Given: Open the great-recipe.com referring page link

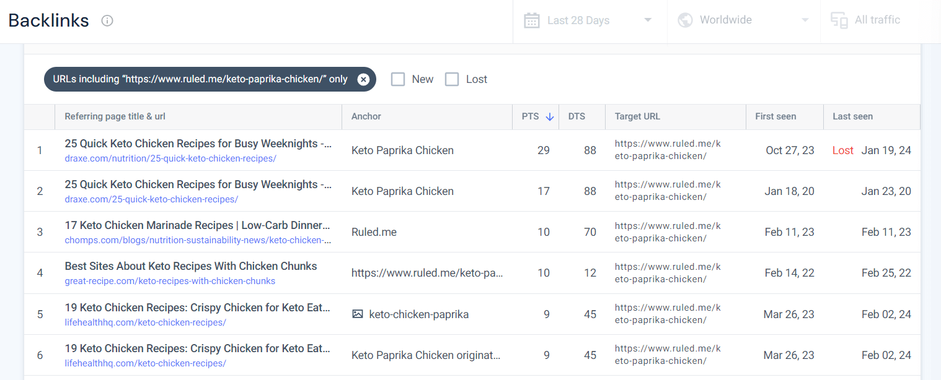Looking at the screenshot, I should (170, 281).
